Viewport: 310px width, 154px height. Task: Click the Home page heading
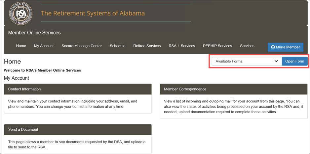pos(12,62)
